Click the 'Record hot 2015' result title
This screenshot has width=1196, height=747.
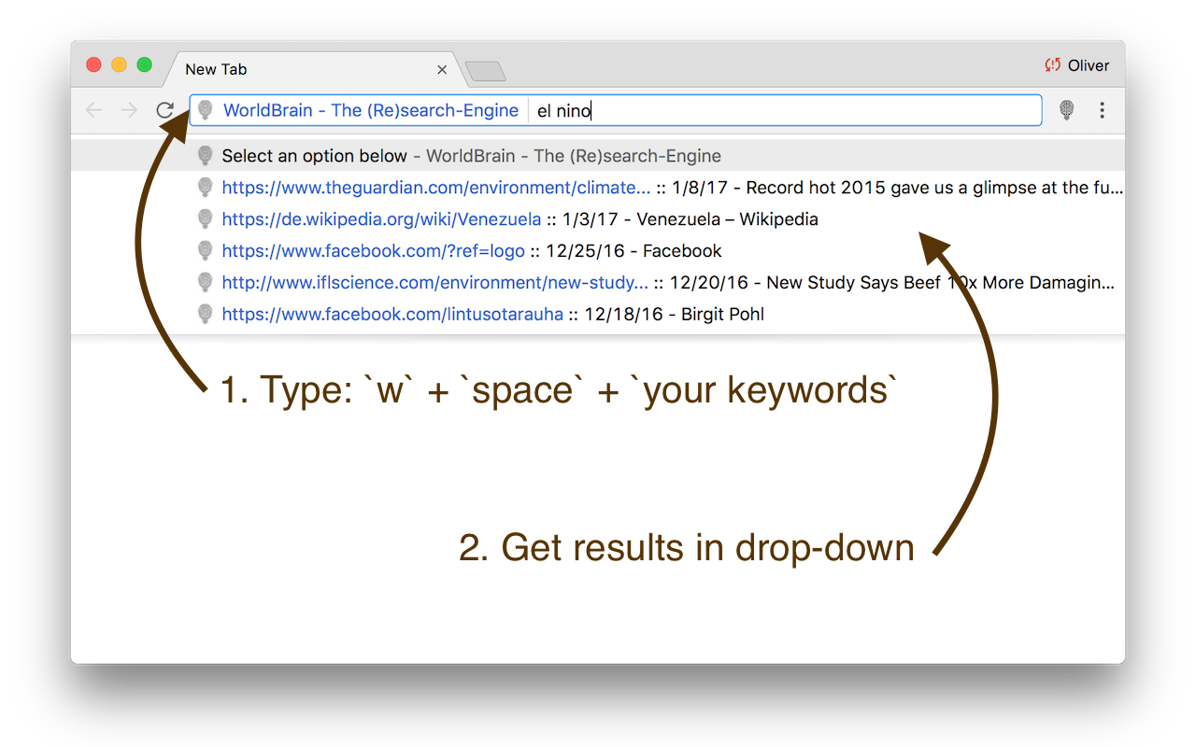(x=934, y=188)
